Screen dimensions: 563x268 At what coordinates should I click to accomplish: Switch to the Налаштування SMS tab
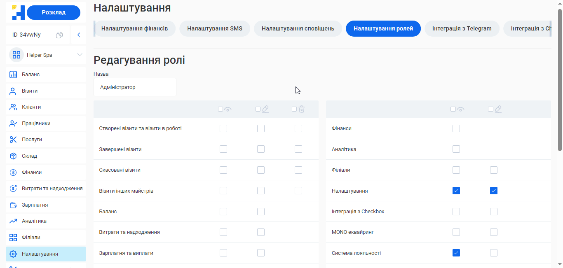214,29
